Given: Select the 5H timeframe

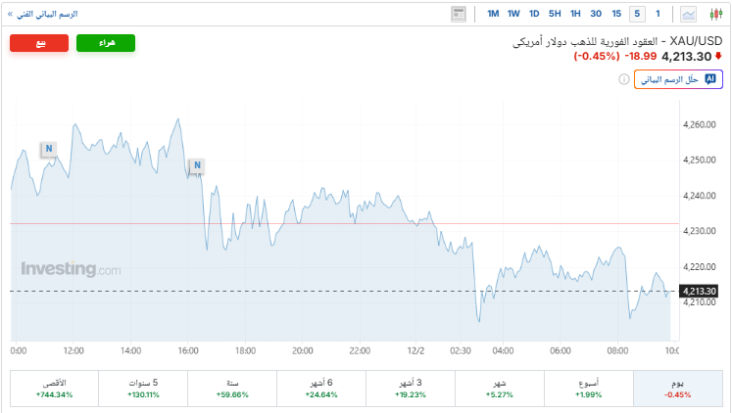Looking at the screenshot, I should click(x=555, y=14).
